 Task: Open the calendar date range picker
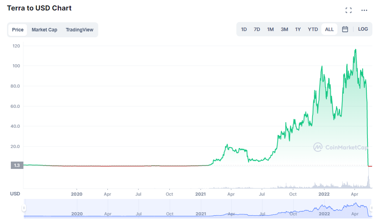(x=345, y=29)
